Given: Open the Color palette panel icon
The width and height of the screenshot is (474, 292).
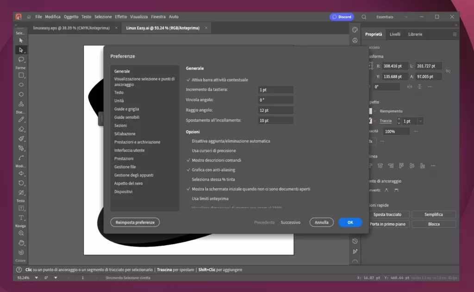Looking at the screenshot, I should (355, 30).
